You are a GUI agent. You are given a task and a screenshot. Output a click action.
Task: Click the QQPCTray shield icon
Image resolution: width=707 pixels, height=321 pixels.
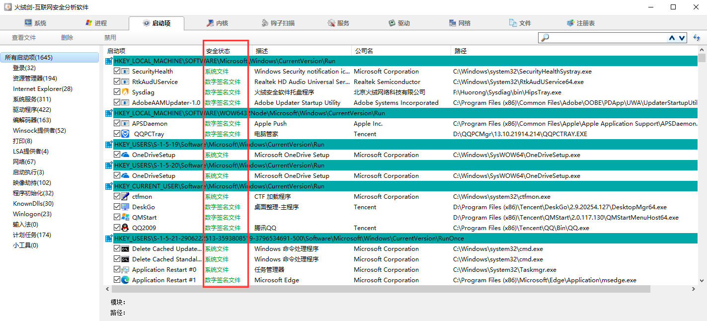coord(125,134)
